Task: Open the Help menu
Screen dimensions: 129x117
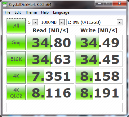Action: click(45, 12)
